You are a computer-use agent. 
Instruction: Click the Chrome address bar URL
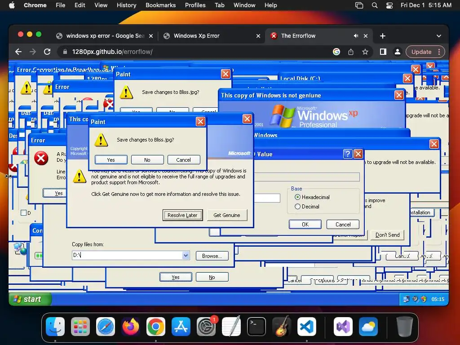[x=112, y=52]
